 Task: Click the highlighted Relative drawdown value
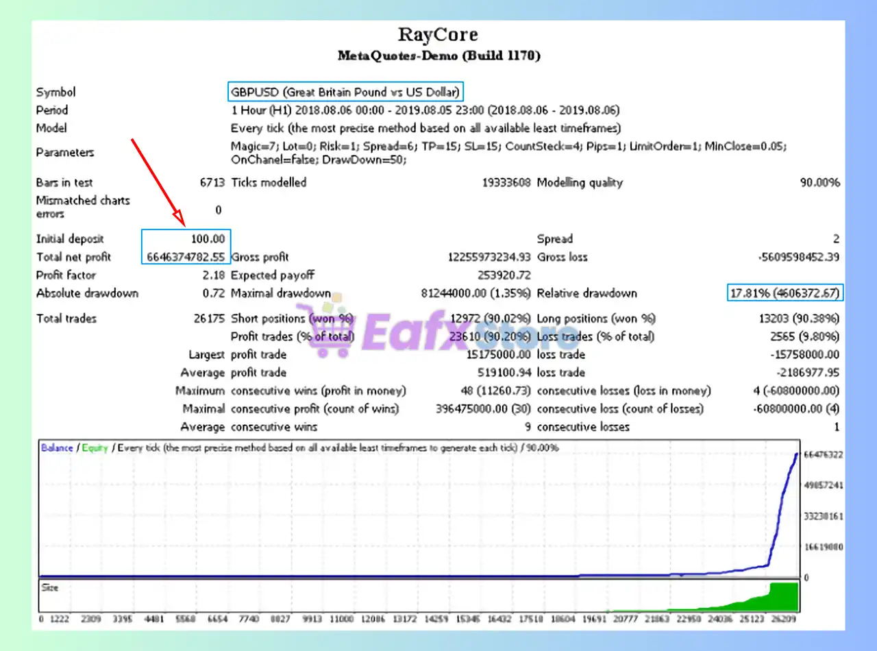pos(785,293)
